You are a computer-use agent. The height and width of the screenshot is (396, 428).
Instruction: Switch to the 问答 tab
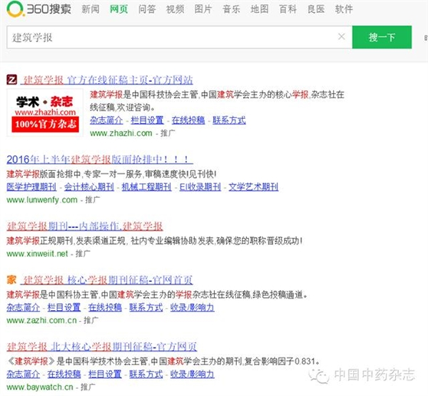(147, 9)
